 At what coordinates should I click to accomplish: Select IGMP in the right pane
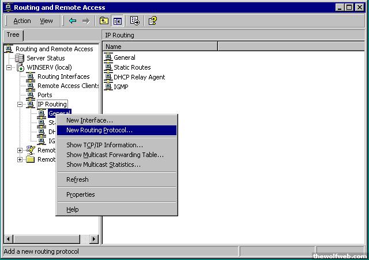coord(121,87)
